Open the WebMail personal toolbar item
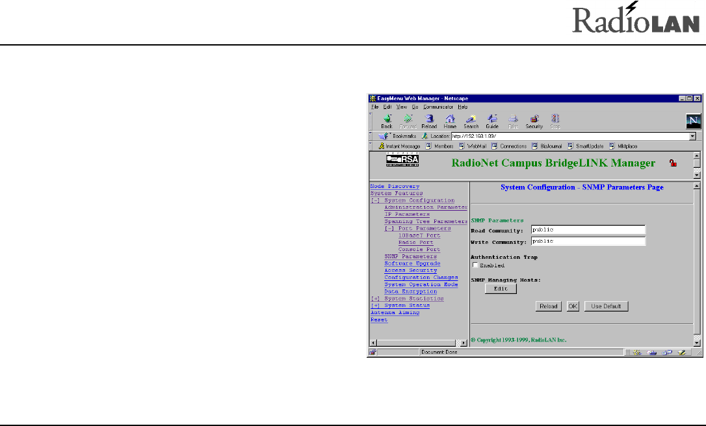 pyautogui.click(x=473, y=146)
